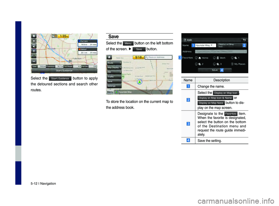Image resolution: width=279 pixels, height=206 pixels.
Task: Click the 5-12 Navigation page footer
Action: (x=43, y=184)
